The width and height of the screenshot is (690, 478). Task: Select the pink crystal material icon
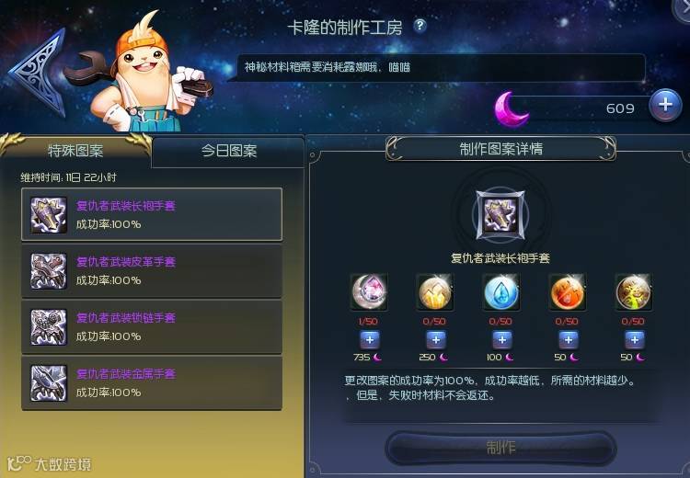369,292
